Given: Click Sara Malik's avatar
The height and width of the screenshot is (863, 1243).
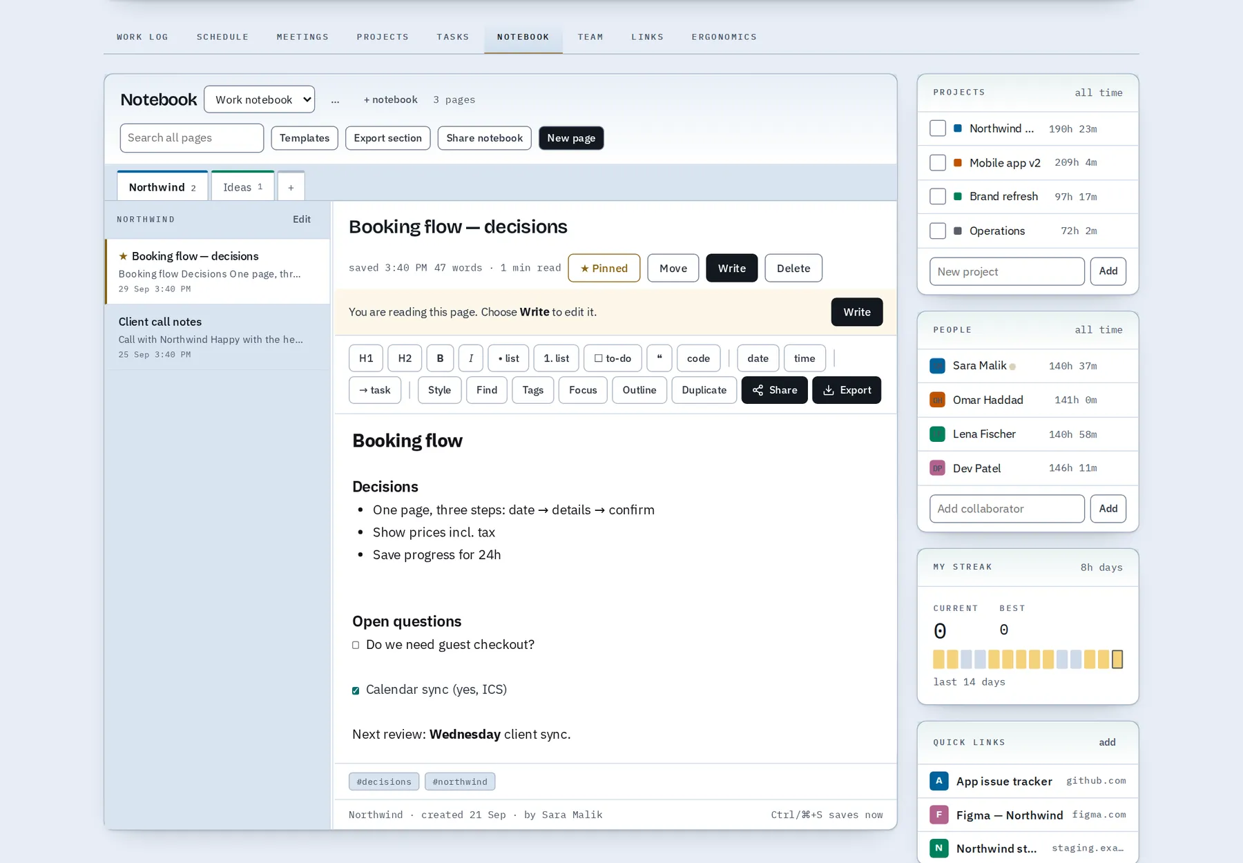Looking at the screenshot, I should point(937,366).
